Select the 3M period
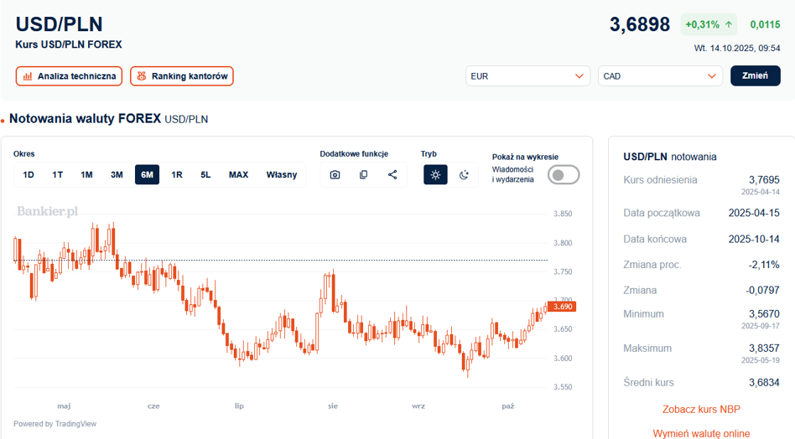The image size is (795, 439). point(117,175)
